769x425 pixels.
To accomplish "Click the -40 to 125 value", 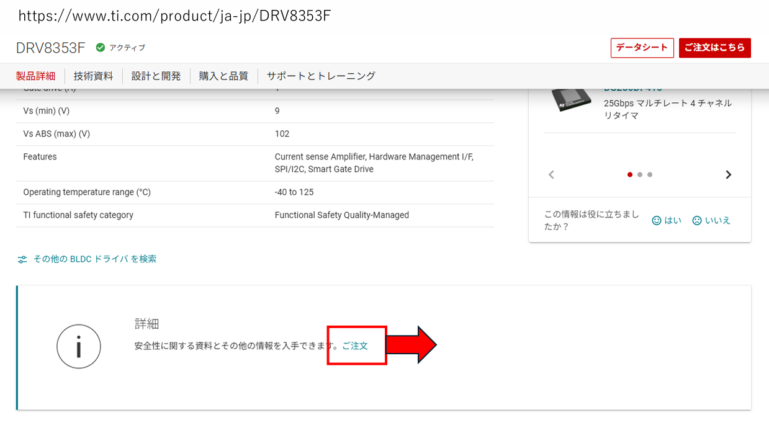I will [x=294, y=192].
